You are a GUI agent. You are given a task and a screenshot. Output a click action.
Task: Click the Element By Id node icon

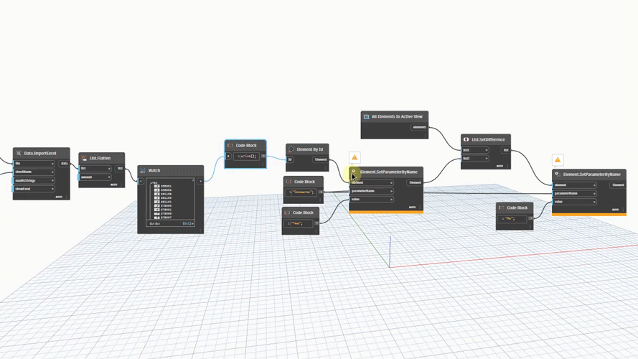point(291,149)
